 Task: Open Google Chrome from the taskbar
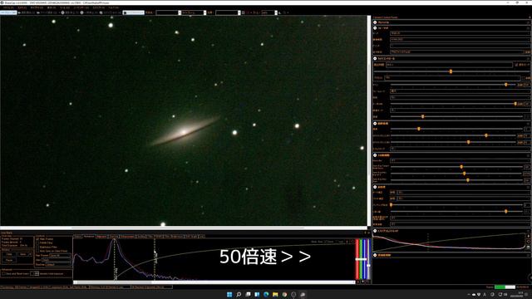click(x=284, y=294)
